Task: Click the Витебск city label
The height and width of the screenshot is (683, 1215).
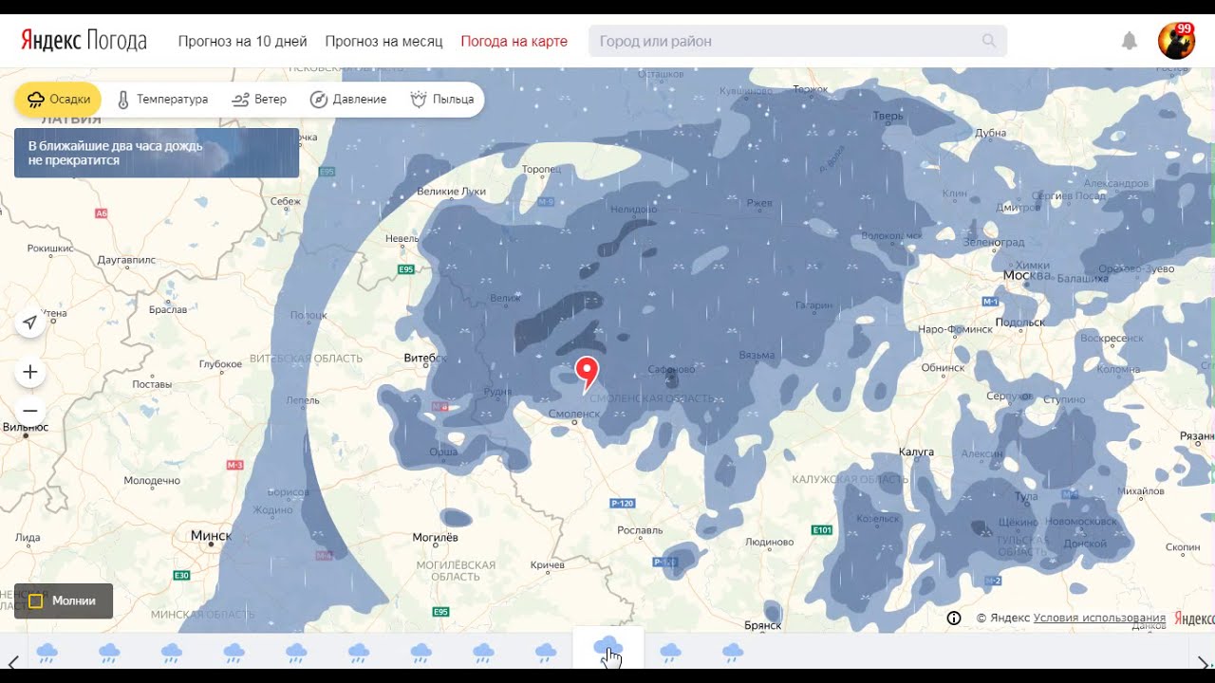Action: tap(424, 358)
